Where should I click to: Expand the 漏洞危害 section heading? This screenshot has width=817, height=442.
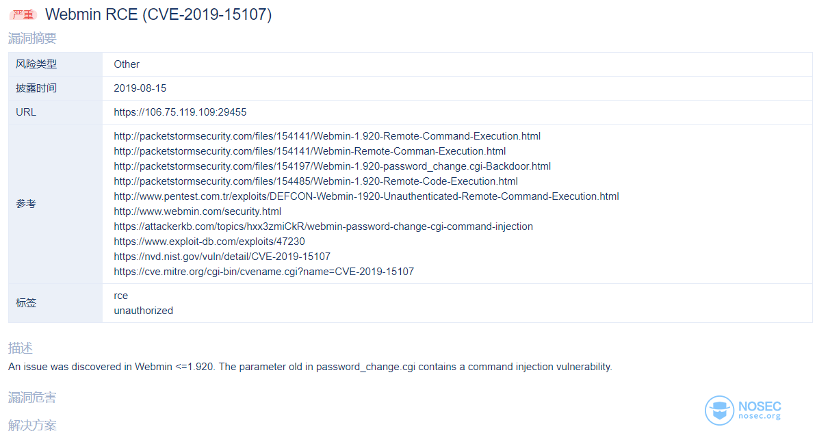(x=32, y=398)
